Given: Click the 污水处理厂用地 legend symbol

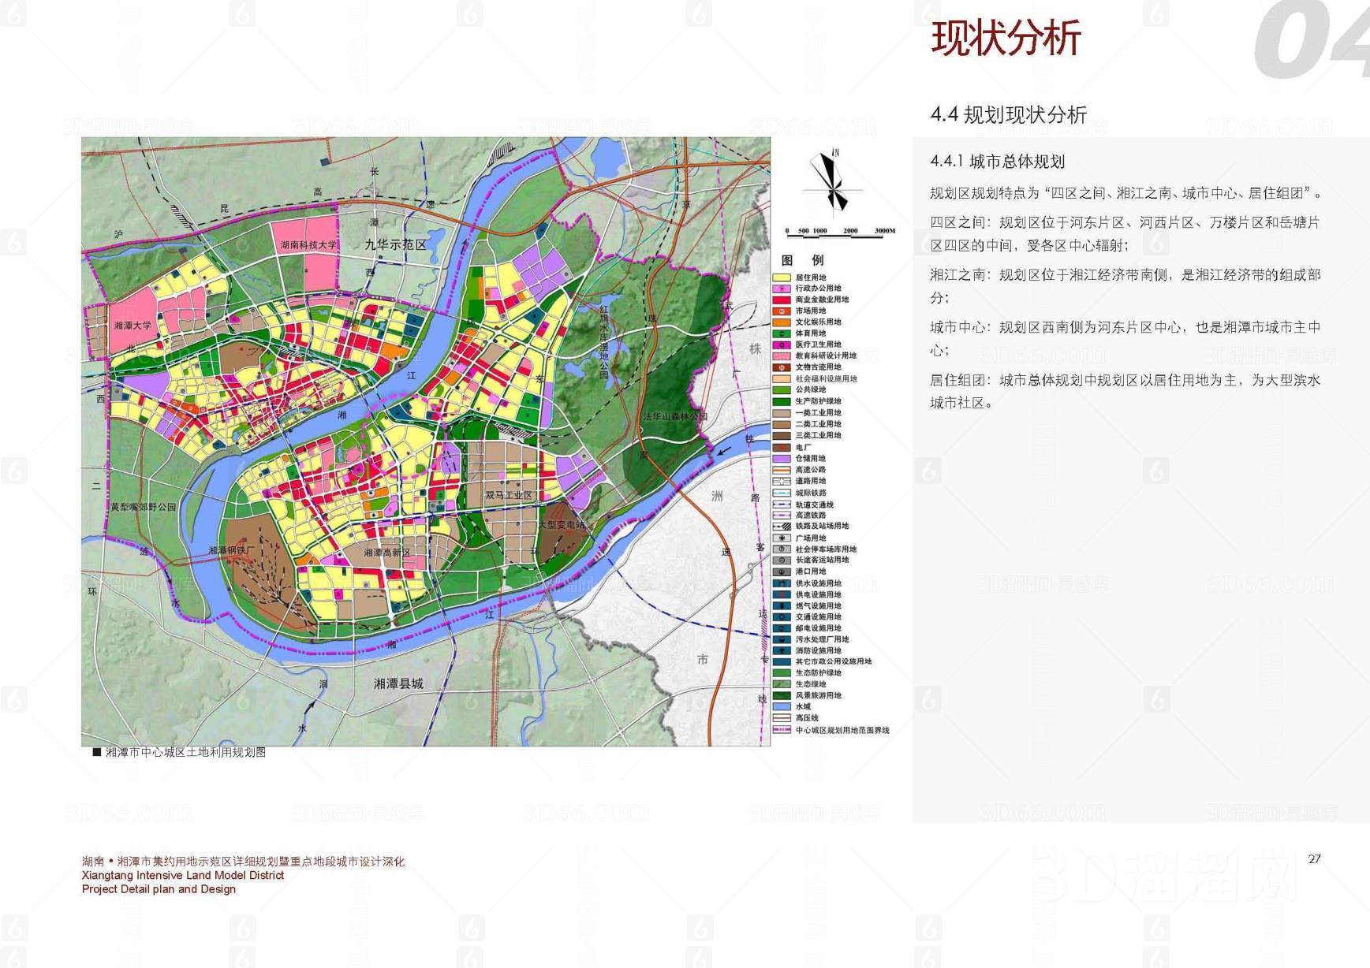Looking at the screenshot, I should point(781,639).
